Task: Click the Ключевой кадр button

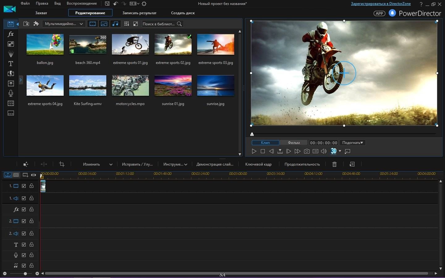Action: (x=258, y=164)
